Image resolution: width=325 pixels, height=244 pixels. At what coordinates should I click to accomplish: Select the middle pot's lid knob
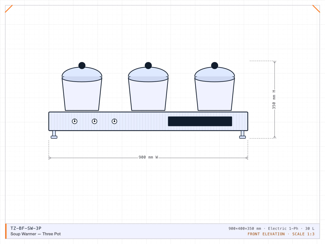pos(148,65)
